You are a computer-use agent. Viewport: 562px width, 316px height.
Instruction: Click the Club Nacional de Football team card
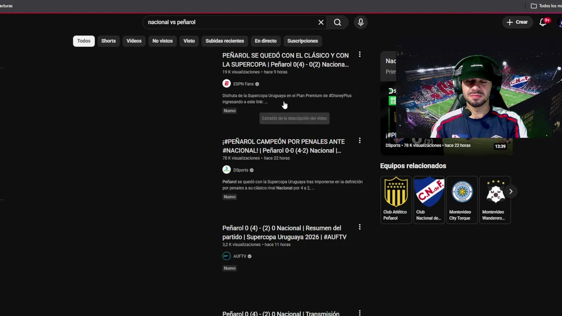click(429, 200)
